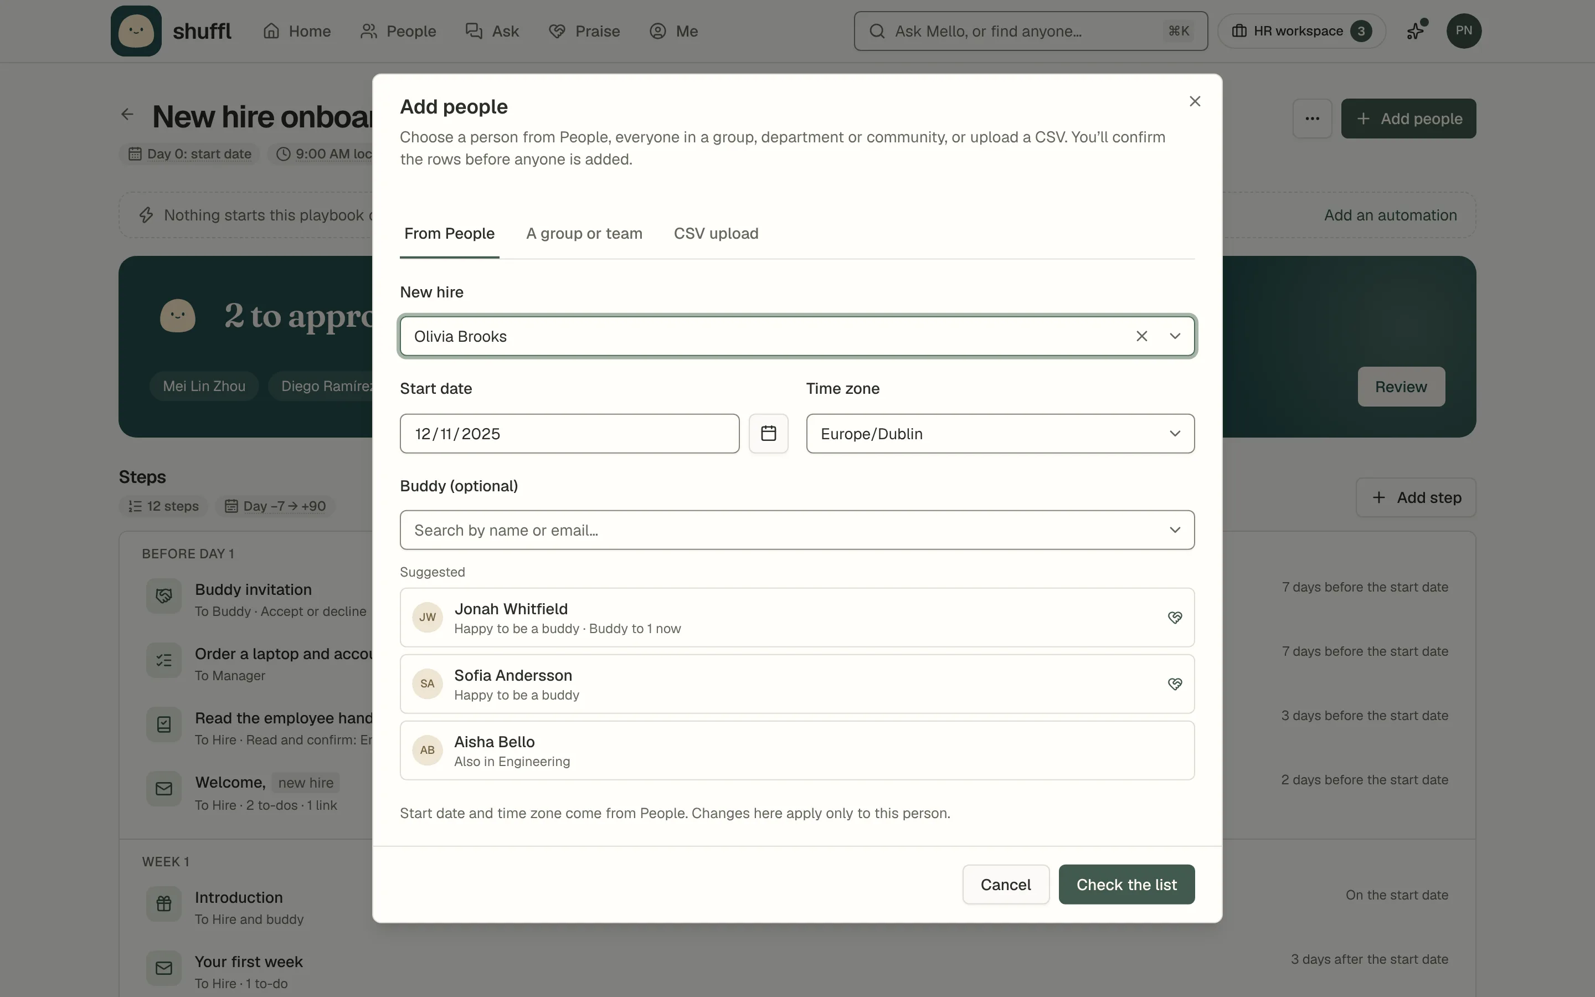Open the sparkle notifications icon
This screenshot has width=1595, height=997.
pyautogui.click(x=1415, y=31)
